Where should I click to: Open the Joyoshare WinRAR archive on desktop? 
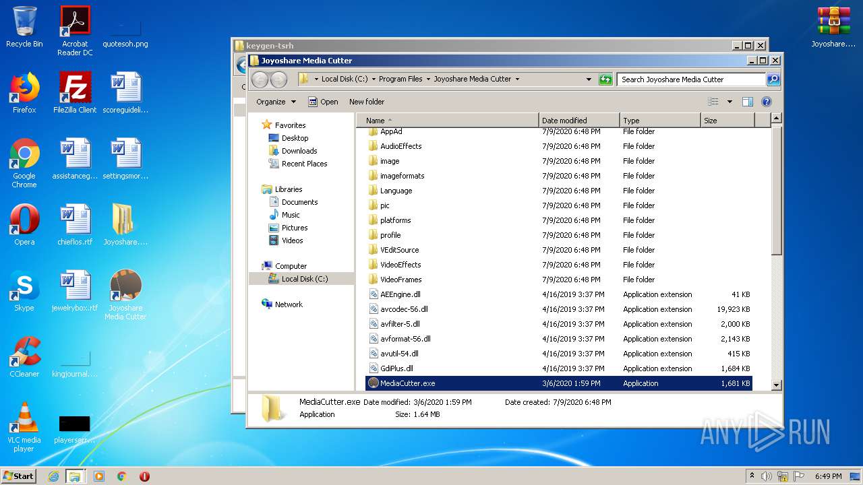point(833,27)
